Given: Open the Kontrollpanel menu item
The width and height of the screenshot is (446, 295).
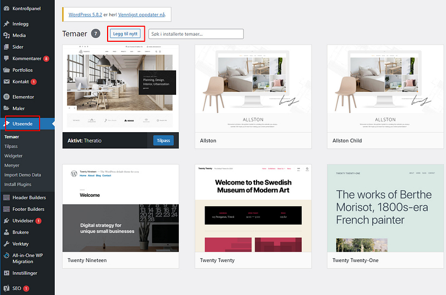Looking at the screenshot, I should pos(26,8).
